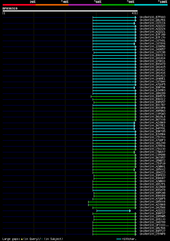Click the 100char scale bar in footer
The image size is (170, 241).
119,239
